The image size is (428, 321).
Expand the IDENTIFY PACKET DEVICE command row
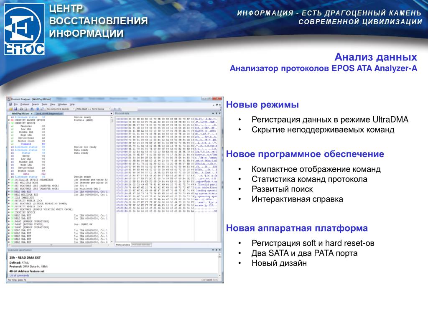[x=9, y=120]
